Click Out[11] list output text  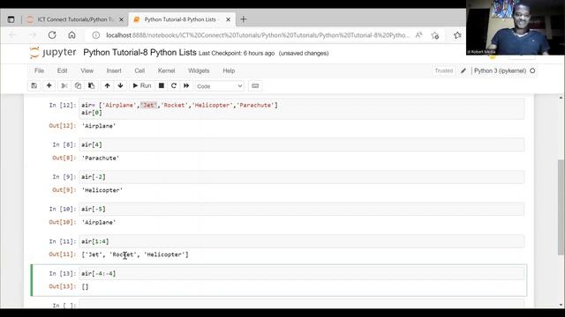tap(135, 254)
